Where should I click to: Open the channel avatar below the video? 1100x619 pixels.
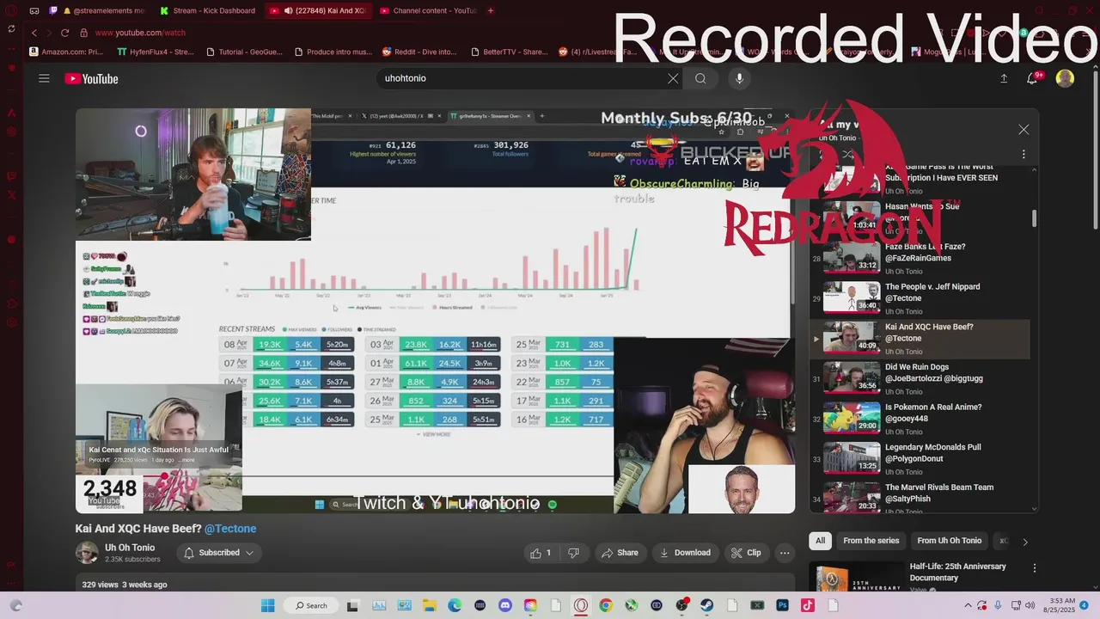click(87, 553)
